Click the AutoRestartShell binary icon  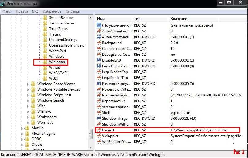tap(99, 37)
